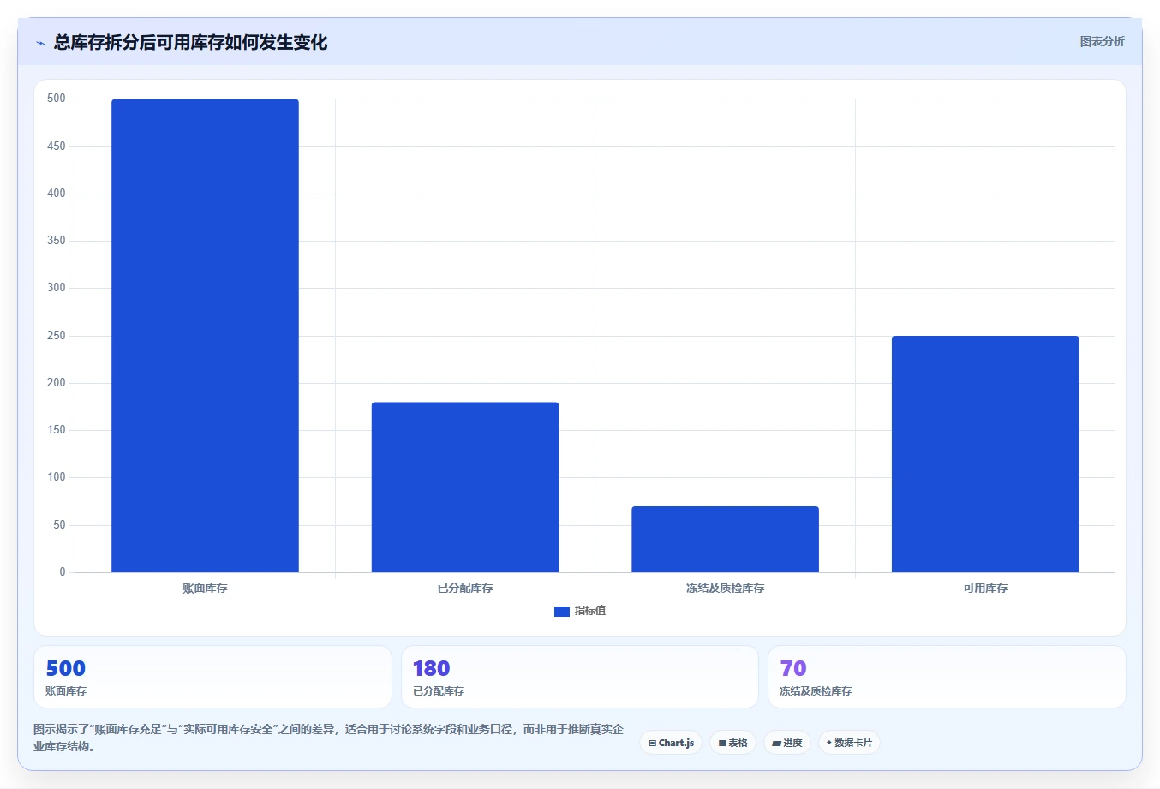Click the 已分配库存 bar in the chart

tap(465, 487)
